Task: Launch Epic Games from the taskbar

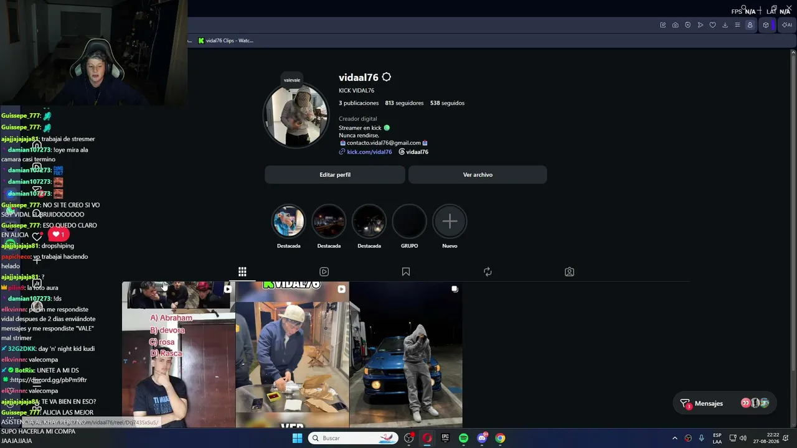Action: point(445,438)
